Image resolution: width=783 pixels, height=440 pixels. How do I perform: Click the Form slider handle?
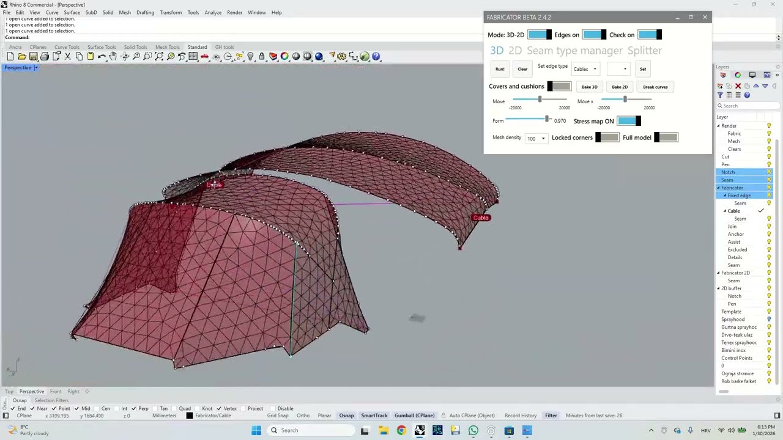pos(547,119)
